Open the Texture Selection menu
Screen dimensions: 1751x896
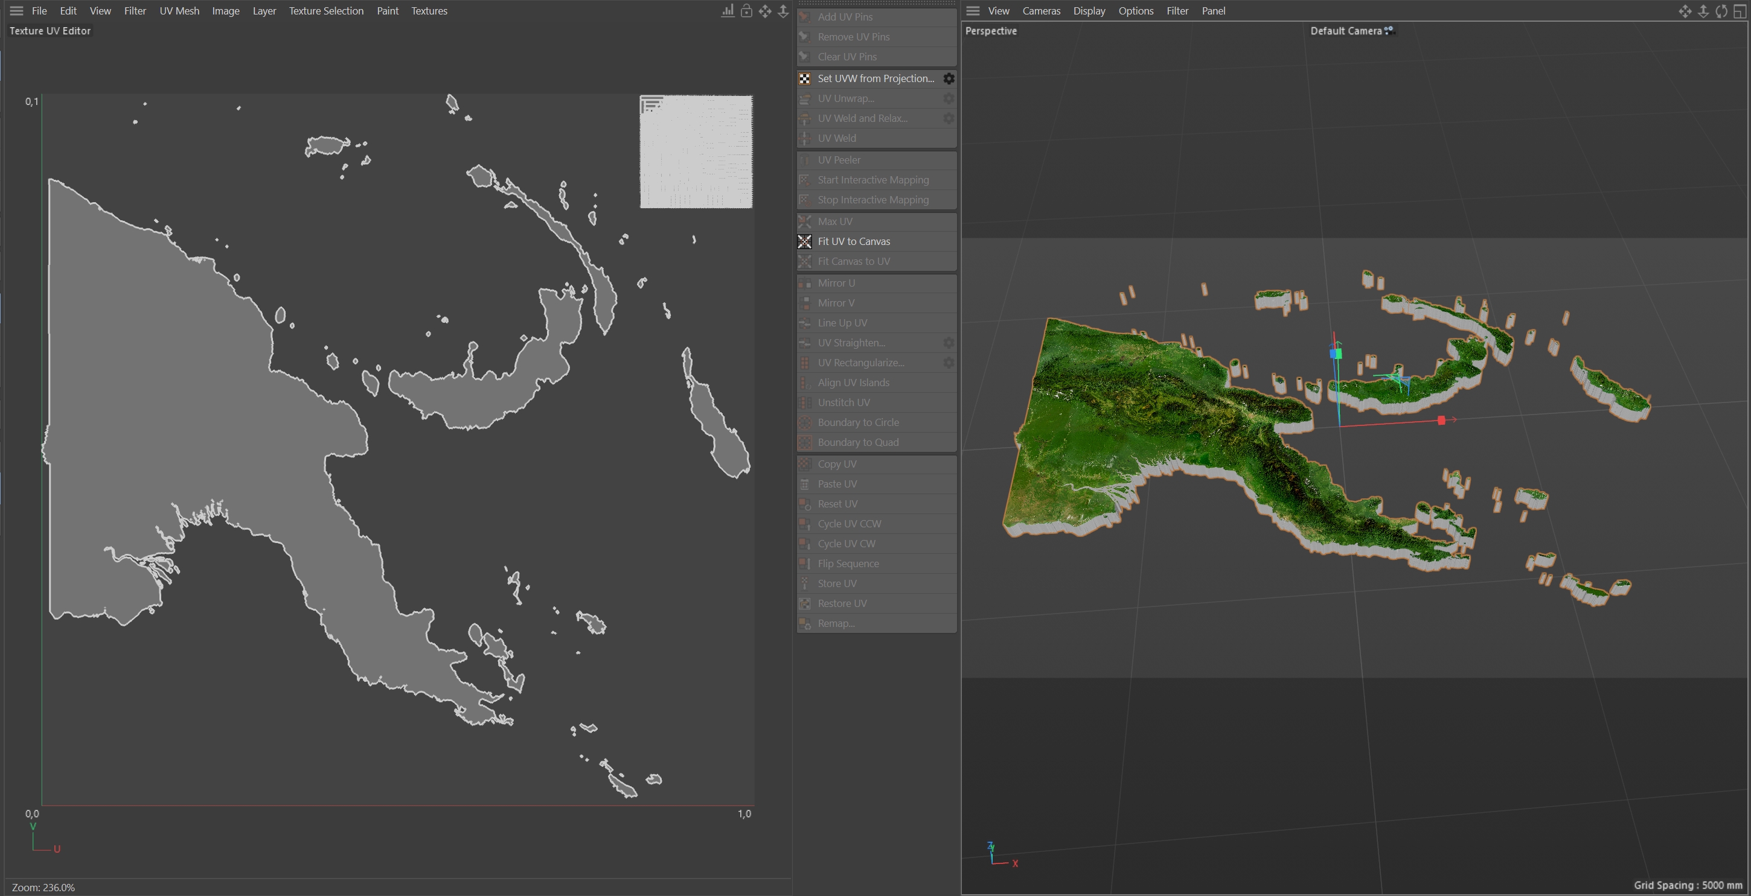click(x=326, y=11)
